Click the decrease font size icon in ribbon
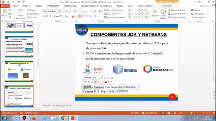 pos(70,11)
